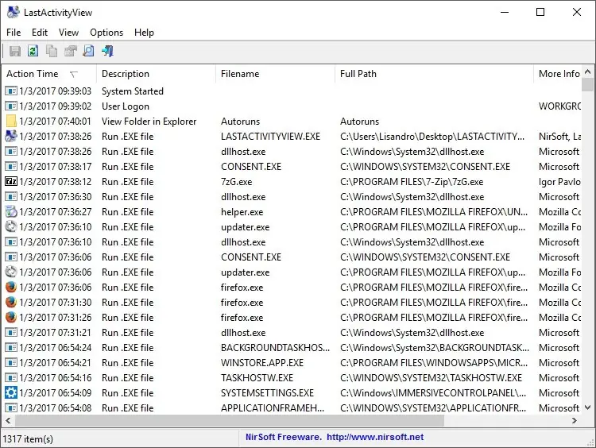The height and width of the screenshot is (448, 596).
Task: Open the Help menu
Action: coord(144,33)
